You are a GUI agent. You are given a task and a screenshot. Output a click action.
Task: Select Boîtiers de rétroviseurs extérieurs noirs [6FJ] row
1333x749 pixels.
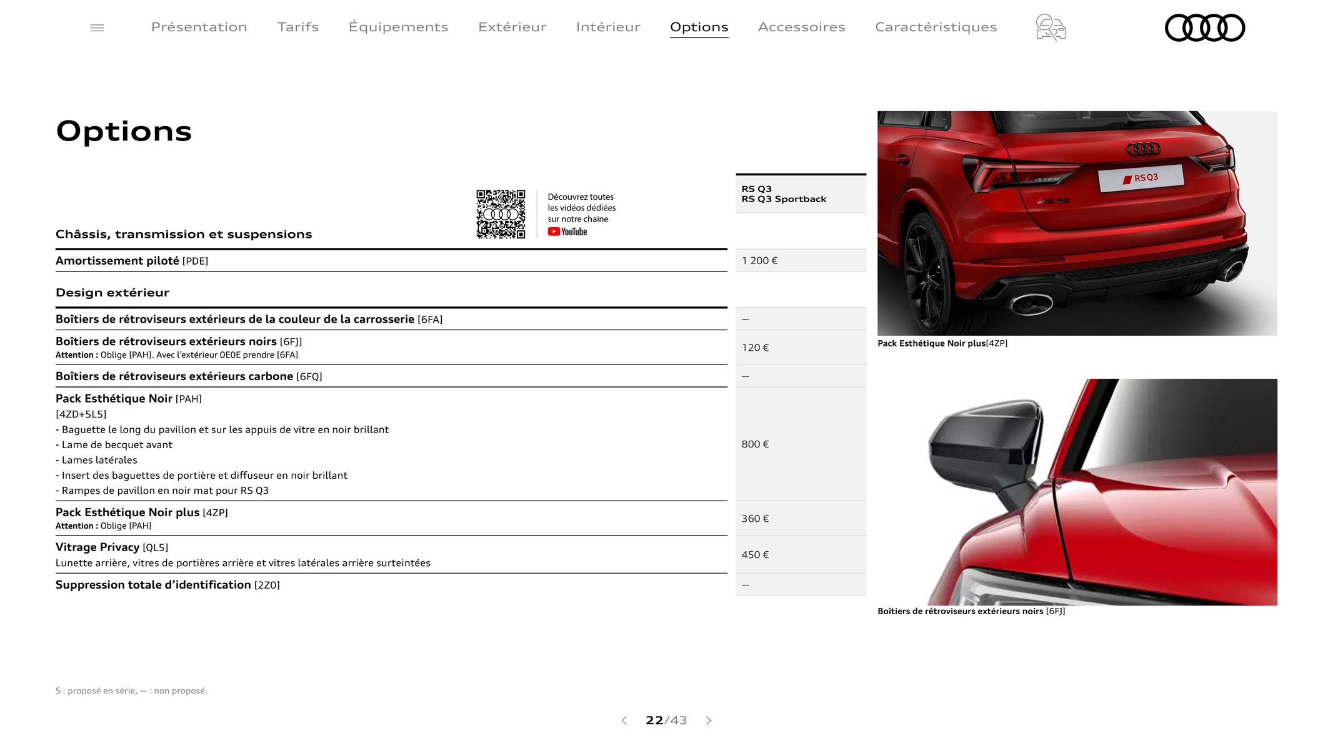pyautogui.click(x=391, y=348)
